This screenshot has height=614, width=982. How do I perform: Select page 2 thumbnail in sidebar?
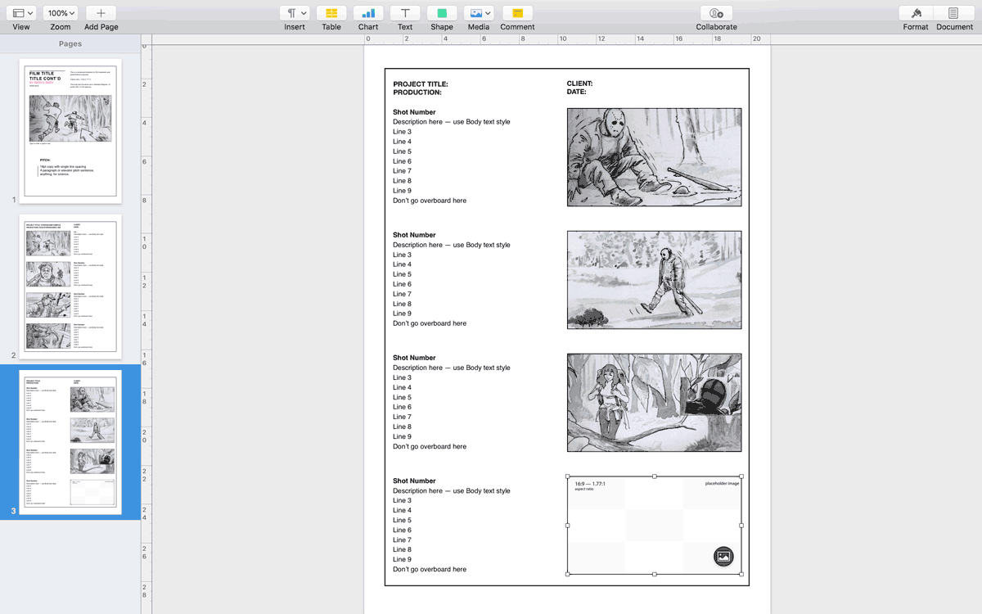coord(70,286)
